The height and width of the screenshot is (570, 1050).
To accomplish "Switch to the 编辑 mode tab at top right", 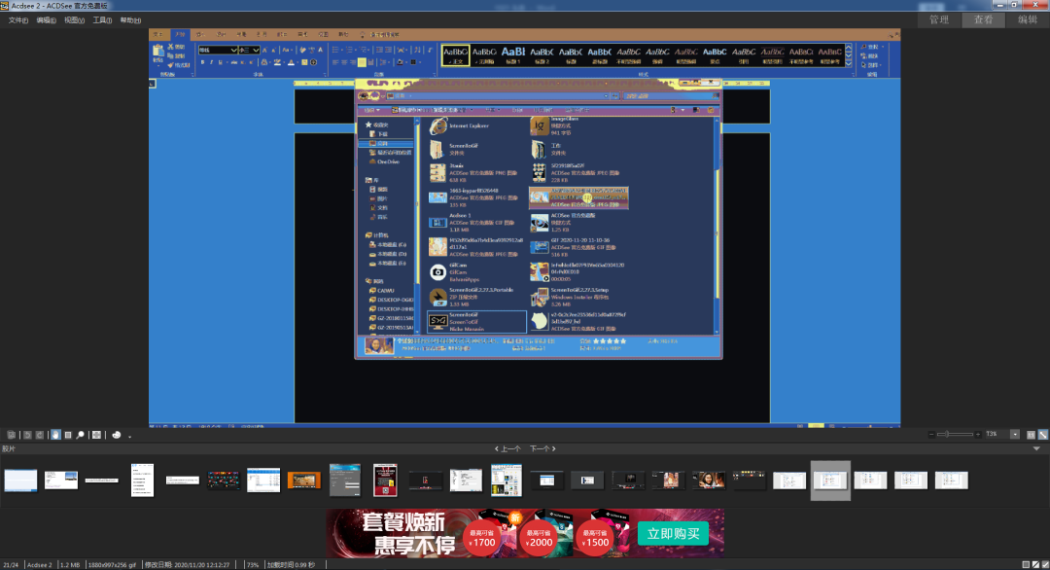I will click(x=1028, y=20).
